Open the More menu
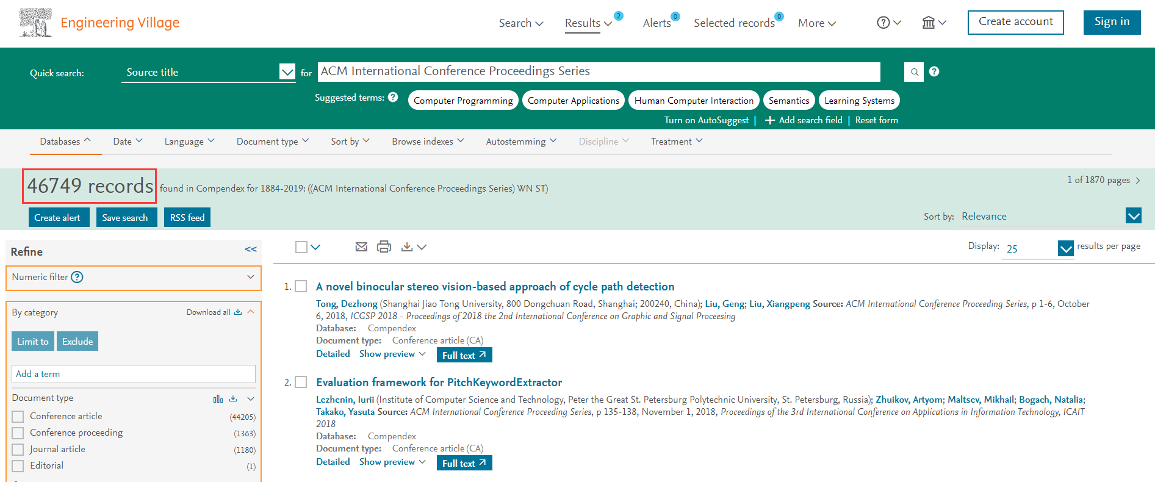This screenshot has height=482, width=1155. tap(817, 23)
